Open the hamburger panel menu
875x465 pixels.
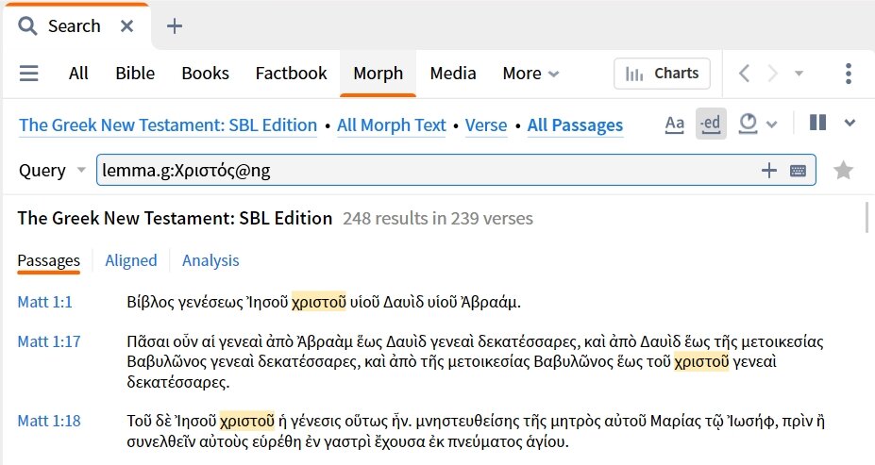[x=29, y=74]
